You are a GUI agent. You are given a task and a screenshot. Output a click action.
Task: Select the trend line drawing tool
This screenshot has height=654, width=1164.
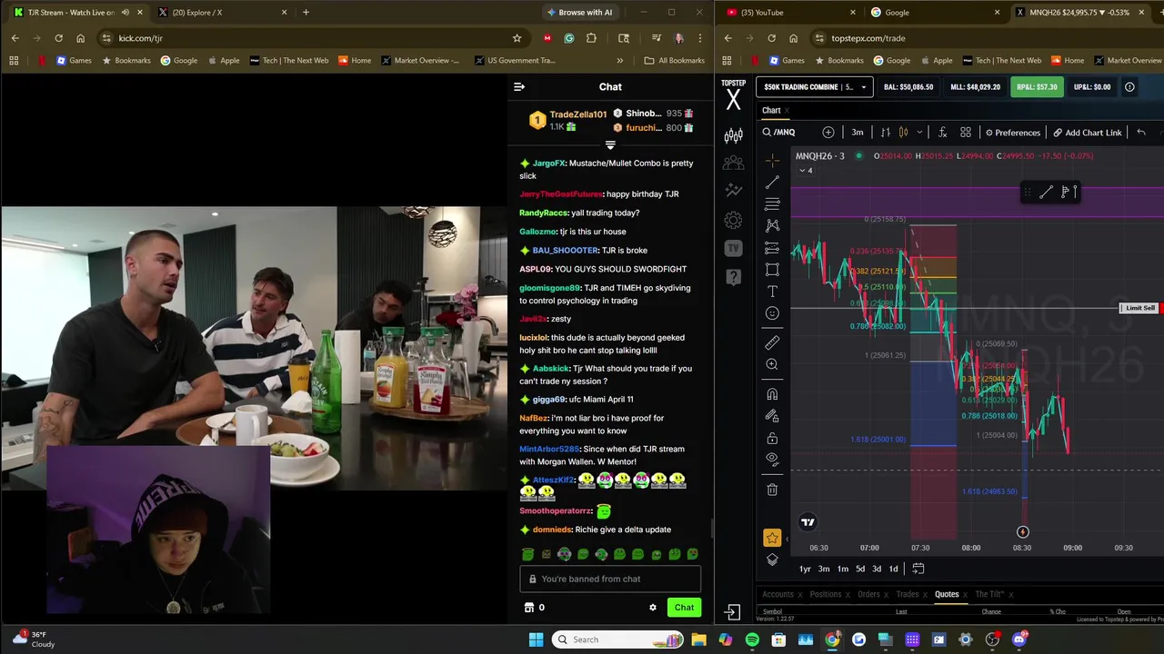(772, 183)
